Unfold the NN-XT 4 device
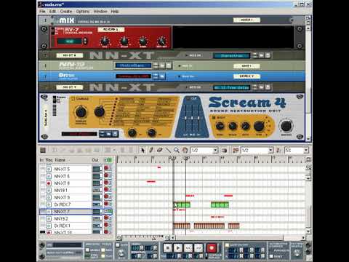 45,55
